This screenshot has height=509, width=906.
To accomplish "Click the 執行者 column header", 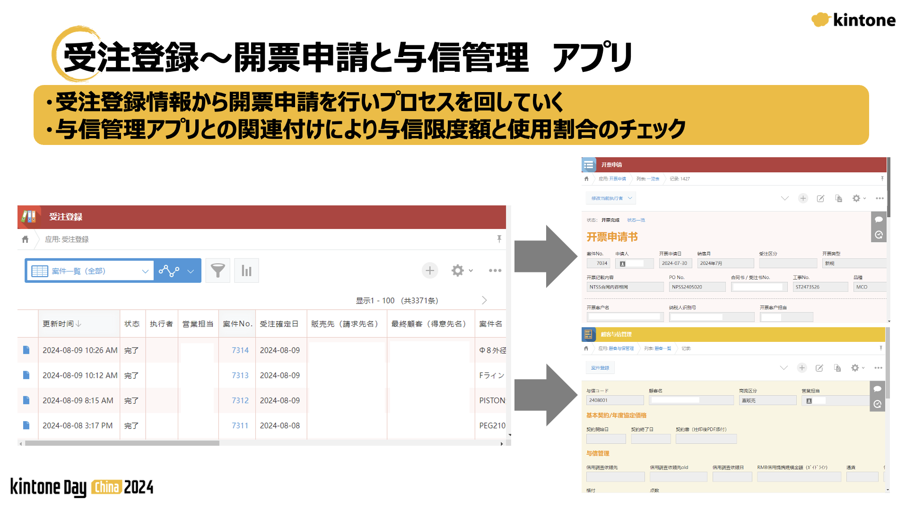I will [x=161, y=323].
